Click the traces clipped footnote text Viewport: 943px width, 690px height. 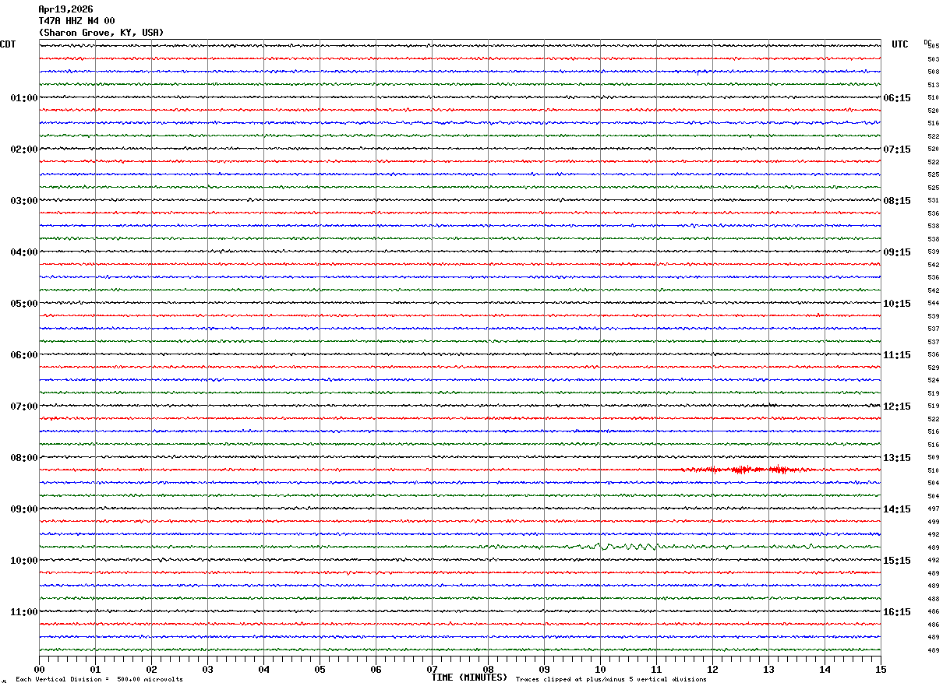coord(611,679)
